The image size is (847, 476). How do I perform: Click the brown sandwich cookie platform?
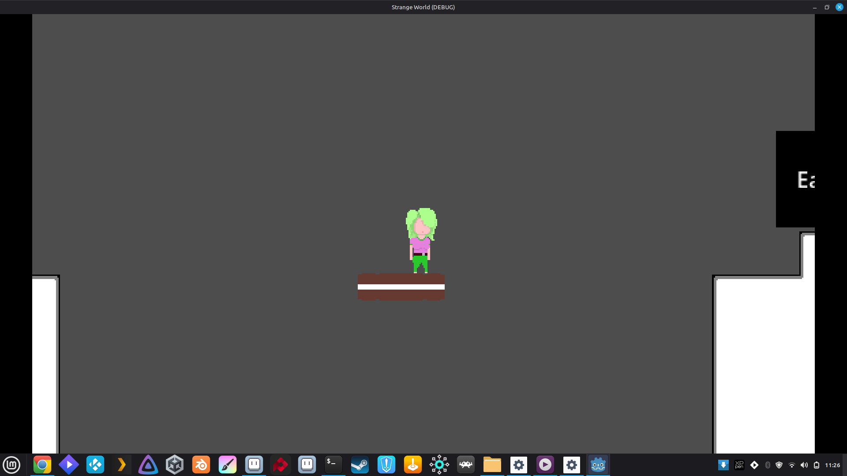[x=401, y=287]
